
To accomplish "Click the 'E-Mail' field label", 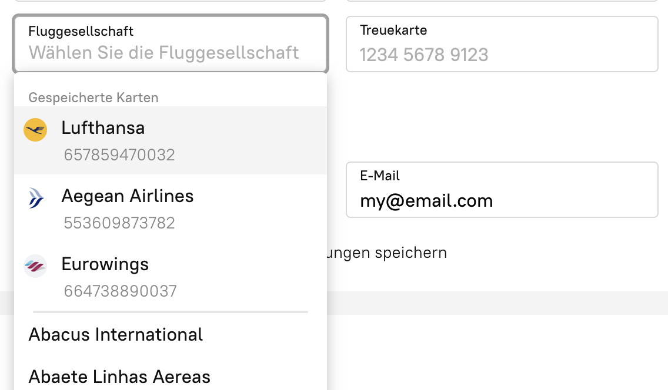I will pos(380,175).
